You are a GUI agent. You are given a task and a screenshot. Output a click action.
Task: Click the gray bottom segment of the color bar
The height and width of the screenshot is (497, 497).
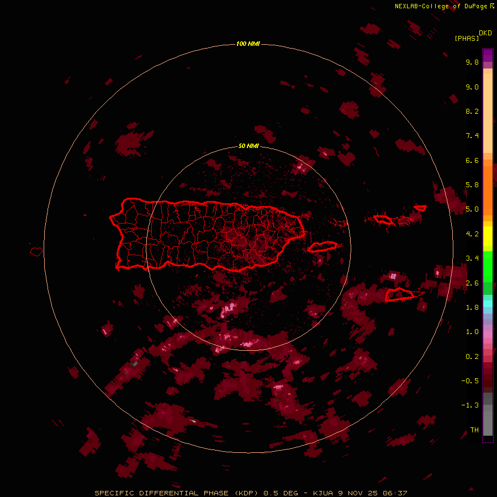click(488, 423)
